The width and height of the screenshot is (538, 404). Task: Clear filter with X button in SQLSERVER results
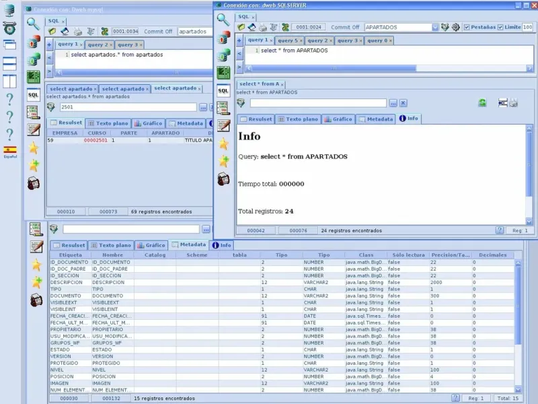[x=403, y=103]
